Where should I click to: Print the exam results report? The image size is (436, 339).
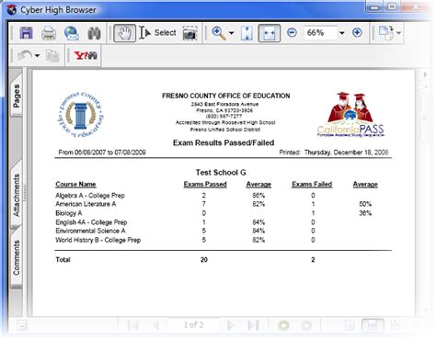[49, 33]
